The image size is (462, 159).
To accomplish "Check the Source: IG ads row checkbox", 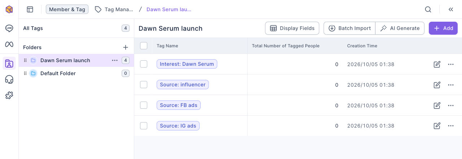I will pos(144,126).
